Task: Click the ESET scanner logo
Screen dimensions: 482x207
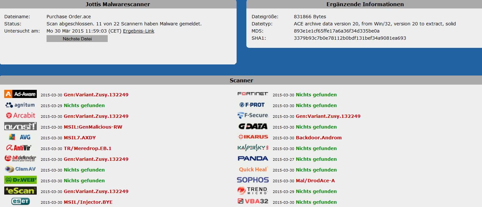Action: point(21,201)
